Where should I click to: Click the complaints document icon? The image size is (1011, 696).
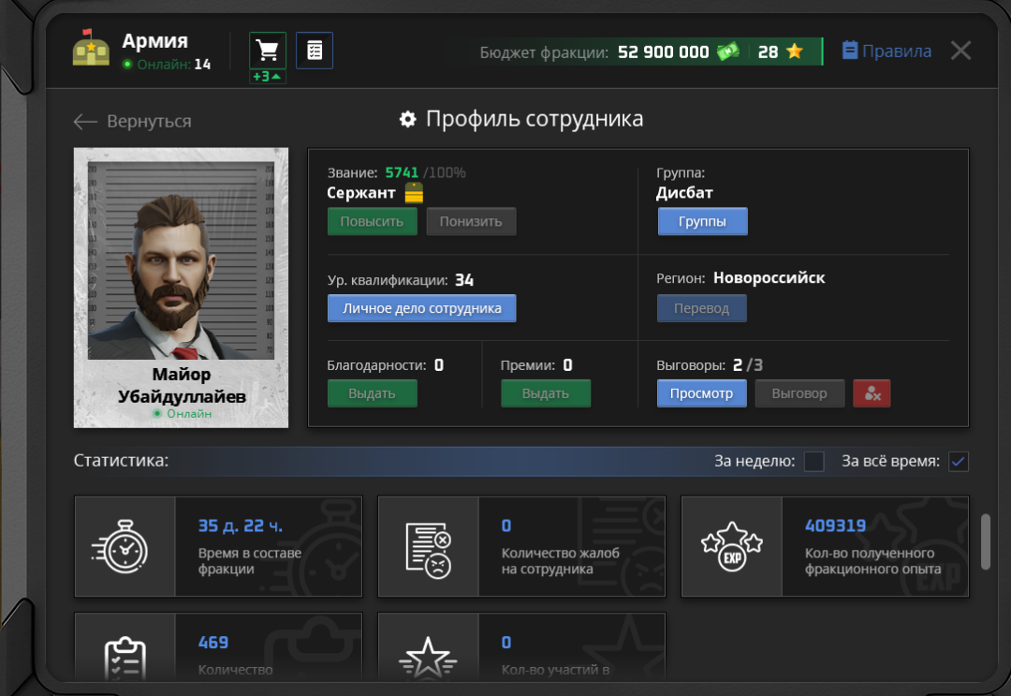(428, 547)
